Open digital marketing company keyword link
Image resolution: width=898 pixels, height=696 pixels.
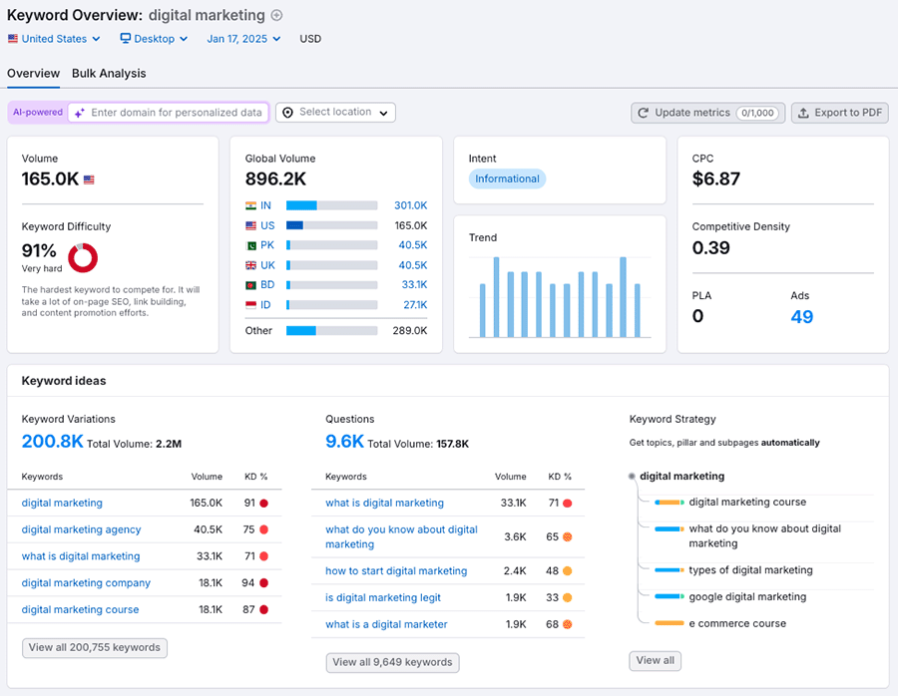coord(86,583)
